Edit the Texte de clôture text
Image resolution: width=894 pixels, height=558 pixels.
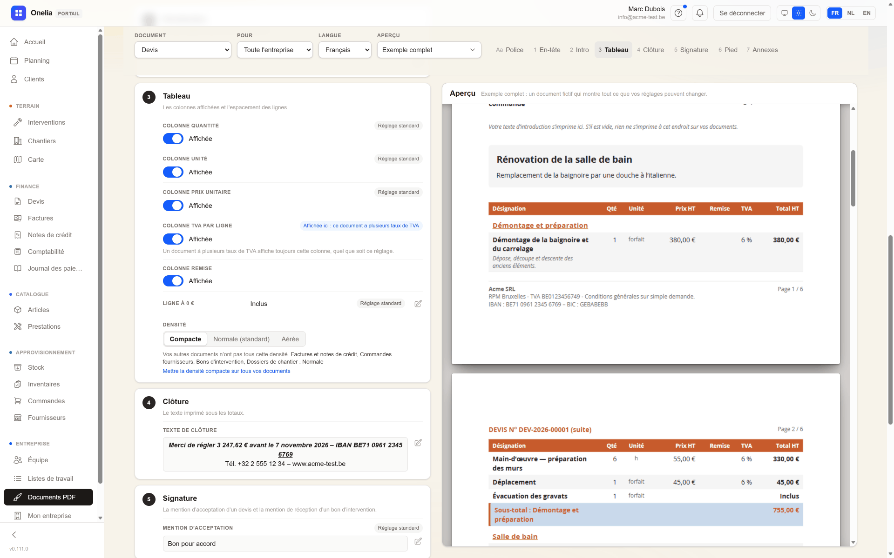tap(418, 443)
